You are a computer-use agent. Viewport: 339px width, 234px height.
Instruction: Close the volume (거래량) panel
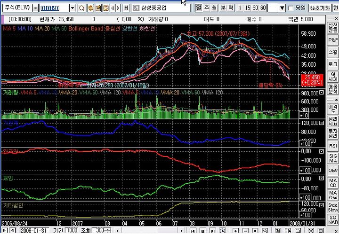(x=322, y=92)
